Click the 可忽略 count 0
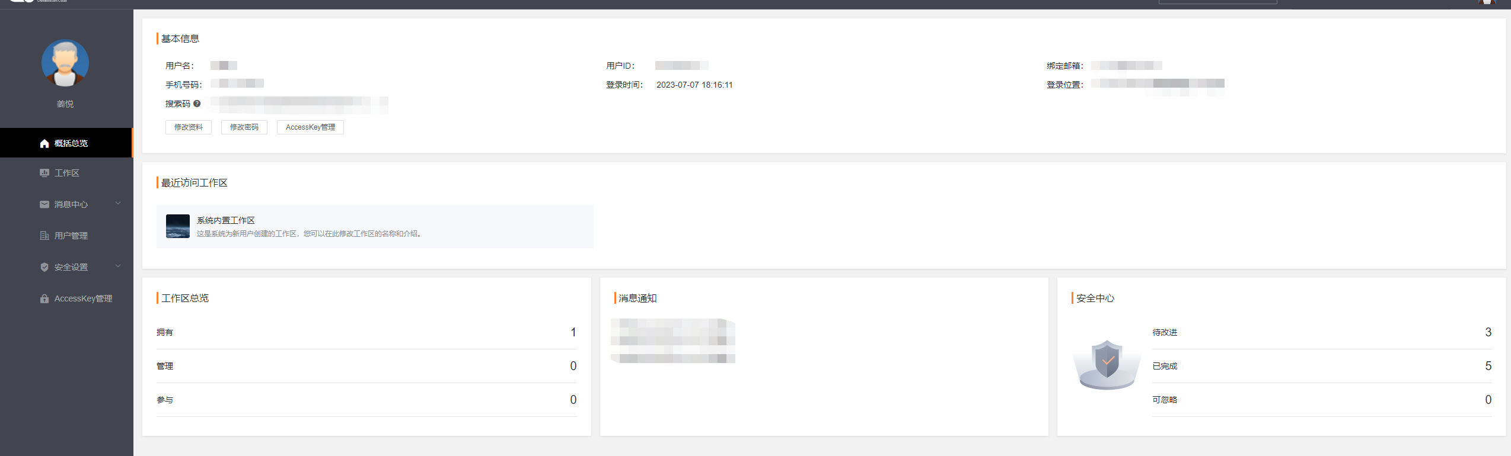This screenshot has height=456, width=1511. click(x=1488, y=400)
